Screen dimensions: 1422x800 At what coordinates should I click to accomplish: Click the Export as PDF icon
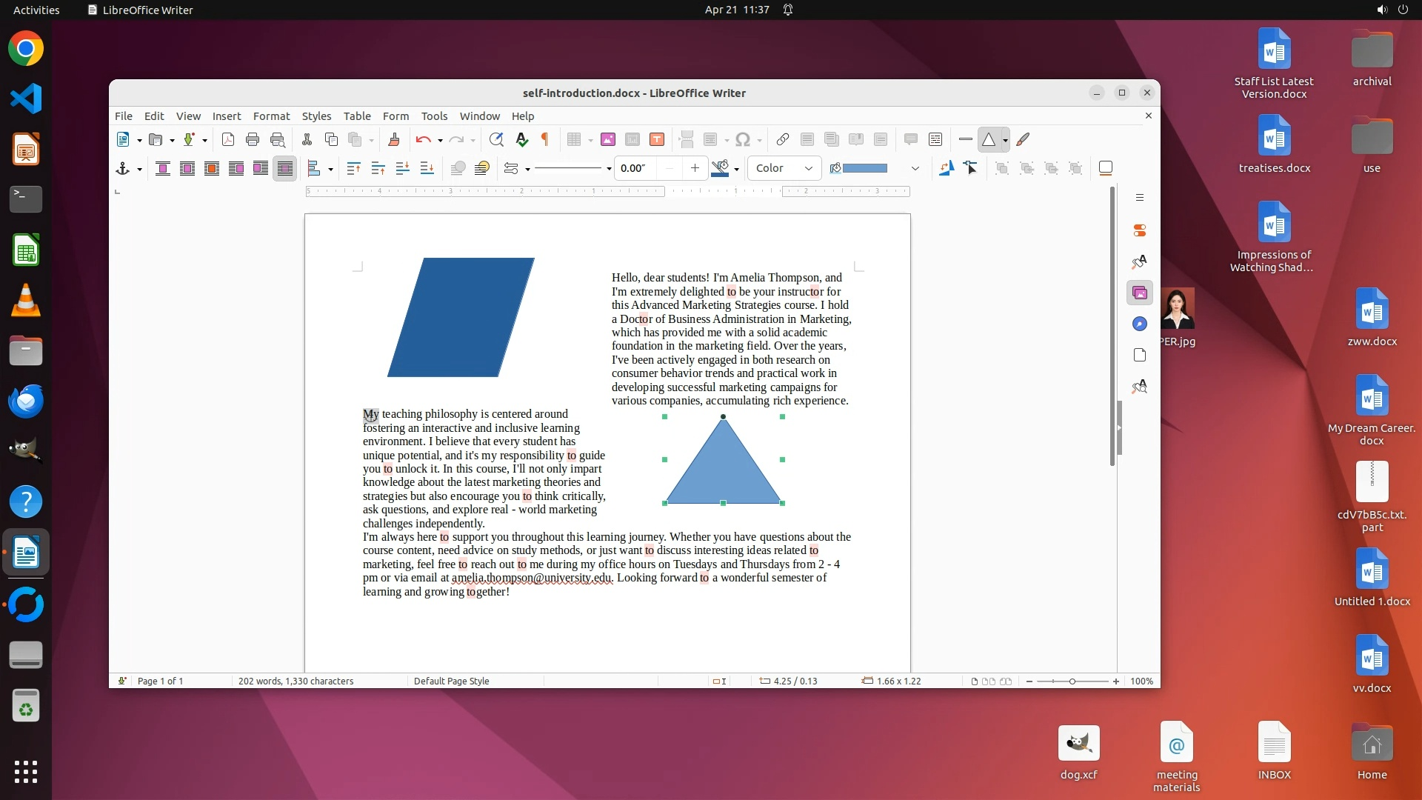click(228, 139)
